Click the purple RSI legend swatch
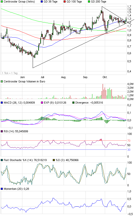137x216 pixels. click(x=2, y=131)
